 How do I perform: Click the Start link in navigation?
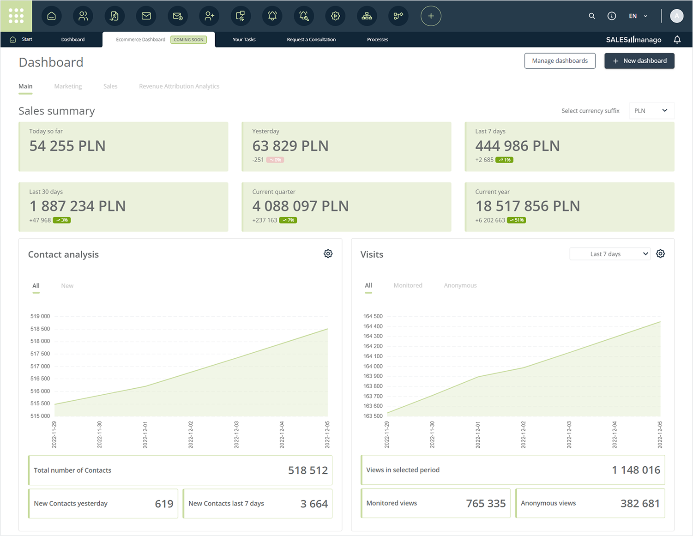click(27, 39)
